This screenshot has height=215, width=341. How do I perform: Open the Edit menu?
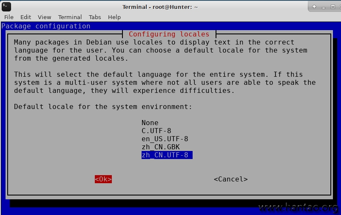[26, 17]
